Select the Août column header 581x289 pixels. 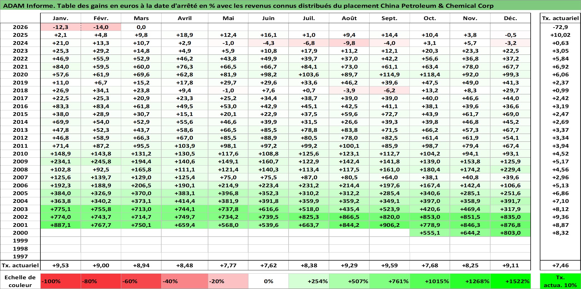[x=349, y=18]
